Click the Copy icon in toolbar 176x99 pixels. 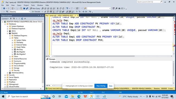pos(61,9)
